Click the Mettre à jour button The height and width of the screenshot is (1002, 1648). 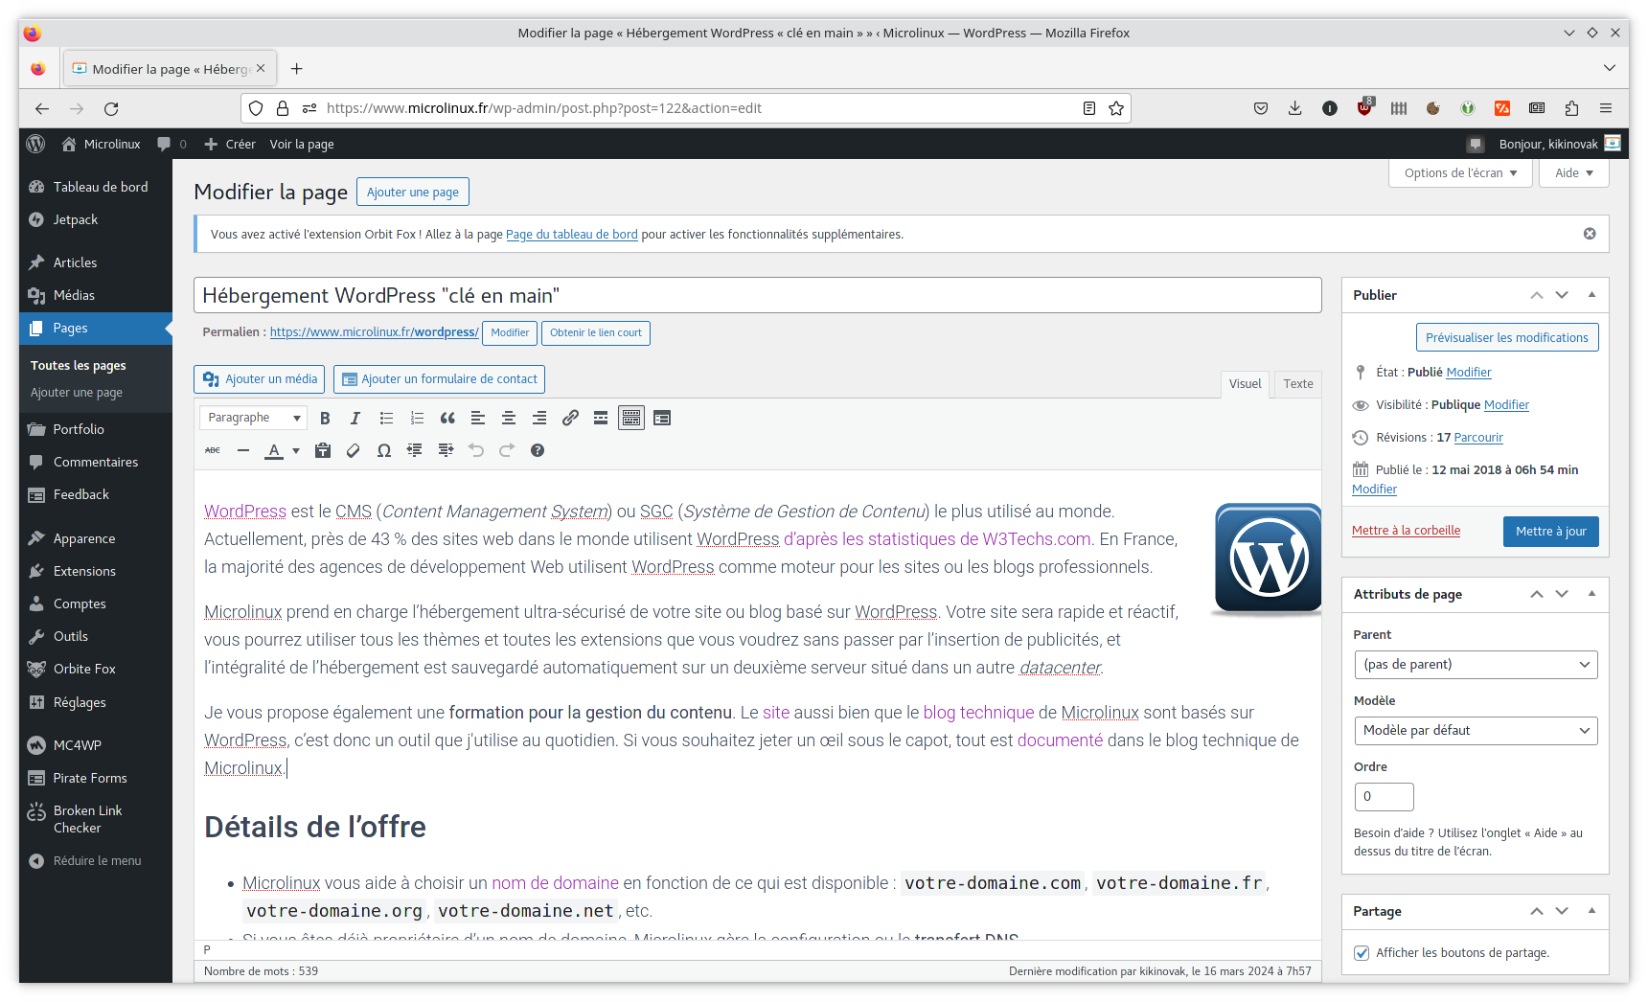point(1550,531)
